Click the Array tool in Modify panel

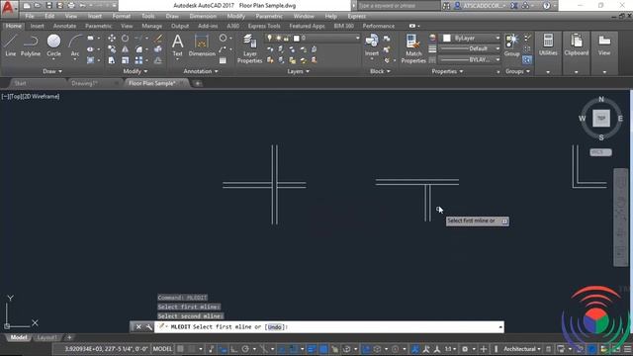(x=138, y=60)
